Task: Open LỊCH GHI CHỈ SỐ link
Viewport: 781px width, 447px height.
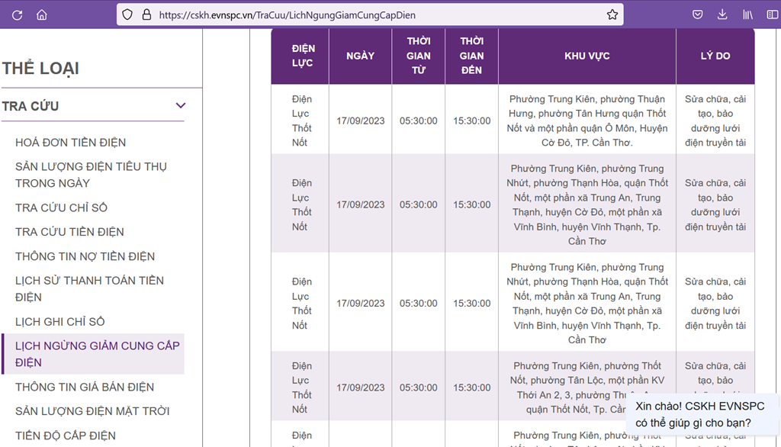Action: click(60, 322)
